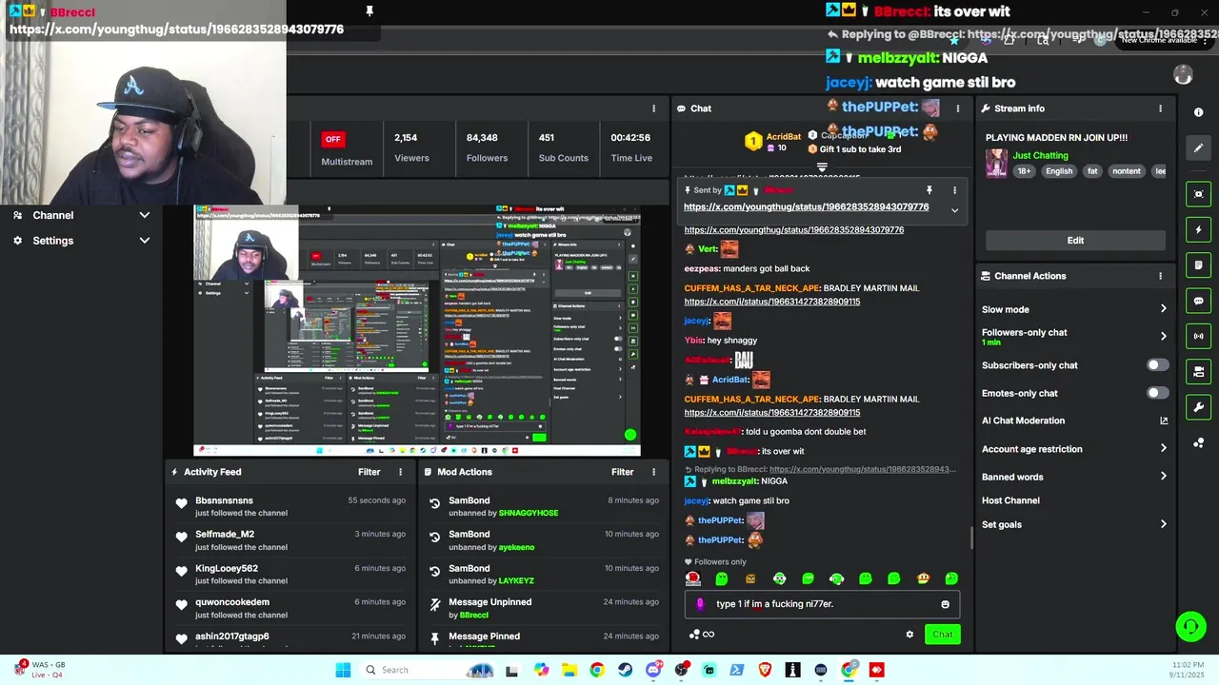Open the emoji picker in chat input
This screenshot has width=1219, height=685.
[945, 604]
